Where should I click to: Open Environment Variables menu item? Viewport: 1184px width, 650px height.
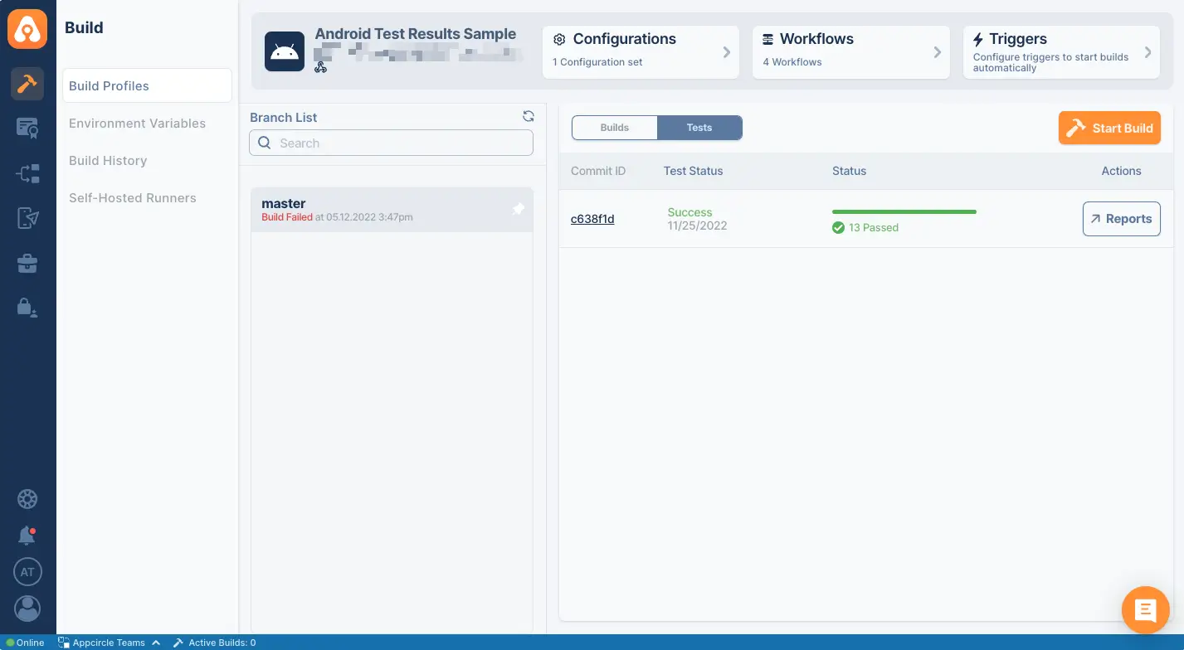point(137,124)
